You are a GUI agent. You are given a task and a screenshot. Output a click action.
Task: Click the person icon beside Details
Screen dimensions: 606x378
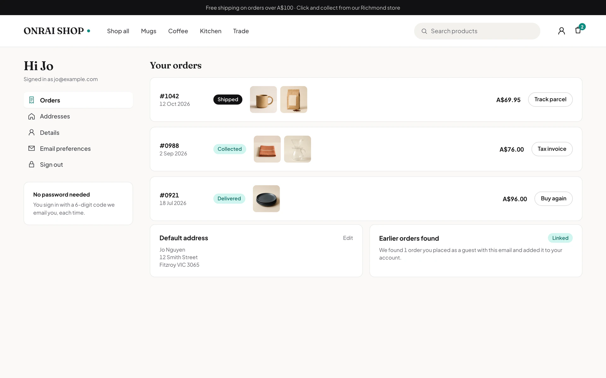tap(32, 132)
